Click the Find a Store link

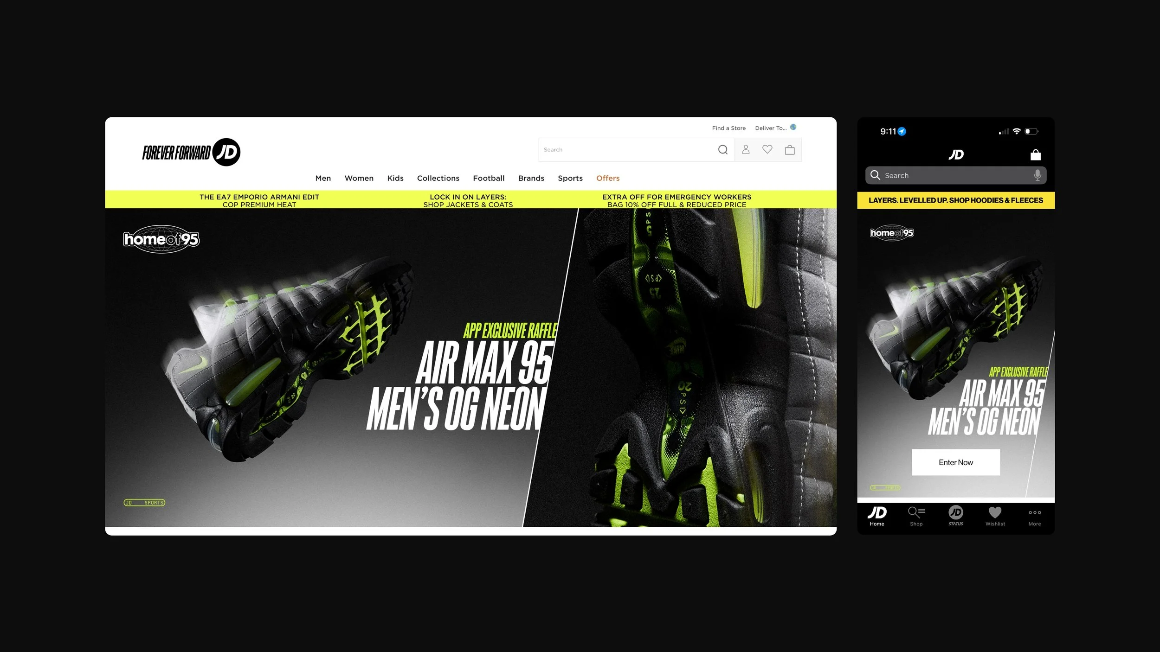click(x=729, y=128)
